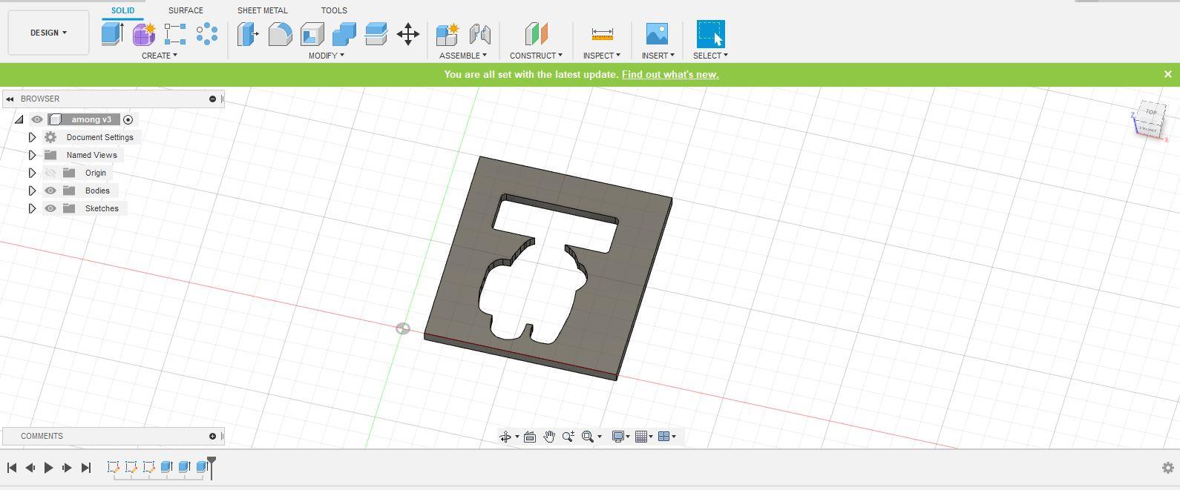Open the timeline settings gear

pos(1167,468)
